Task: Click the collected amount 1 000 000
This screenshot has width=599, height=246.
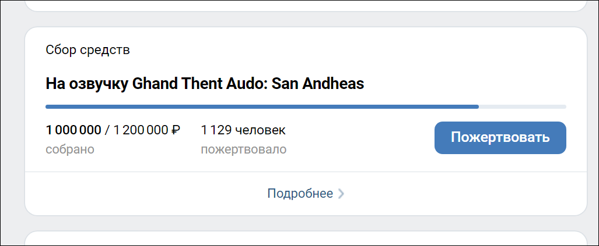Action: (x=73, y=130)
